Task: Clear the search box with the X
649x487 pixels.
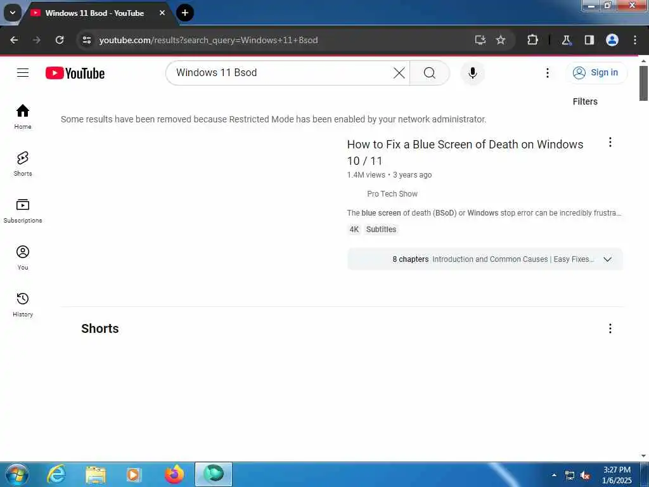Action: (x=399, y=73)
